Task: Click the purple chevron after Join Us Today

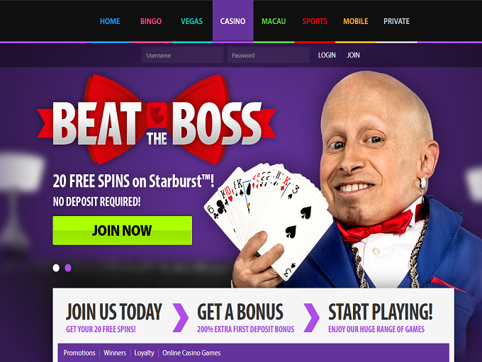Action: (181, 318)
